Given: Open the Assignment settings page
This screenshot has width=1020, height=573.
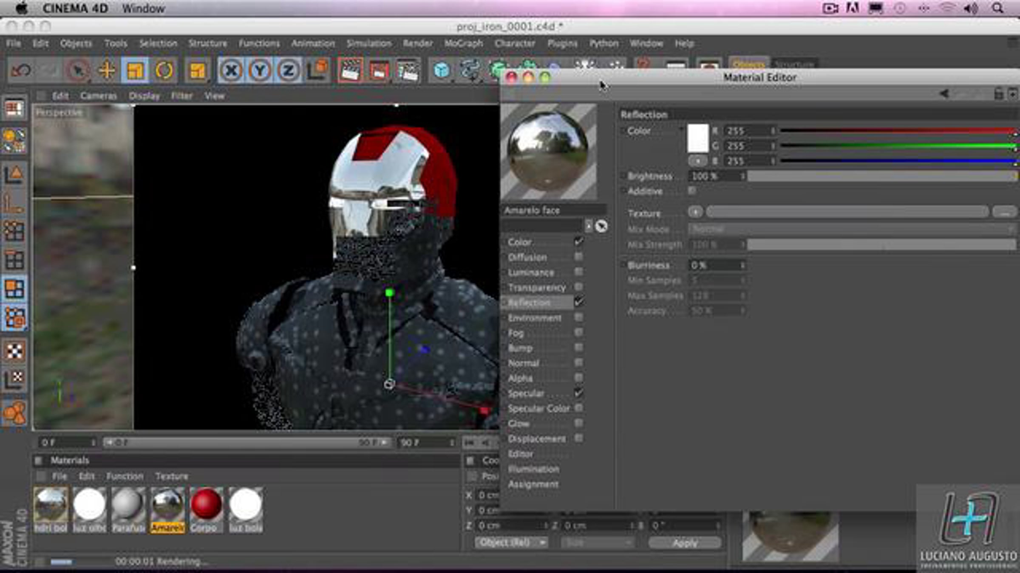Looking at the screenshot, I should pyautogui.click(x=533, y=484).
